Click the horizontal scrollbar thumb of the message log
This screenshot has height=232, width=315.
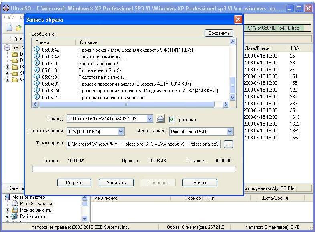click(127, 104)
